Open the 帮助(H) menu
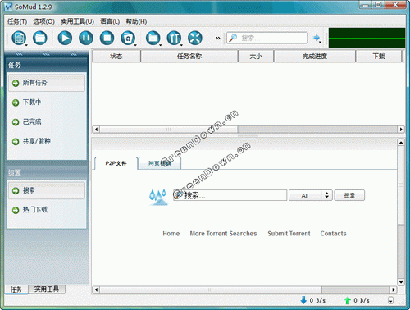410x310 pixels. tap(136, 21)
